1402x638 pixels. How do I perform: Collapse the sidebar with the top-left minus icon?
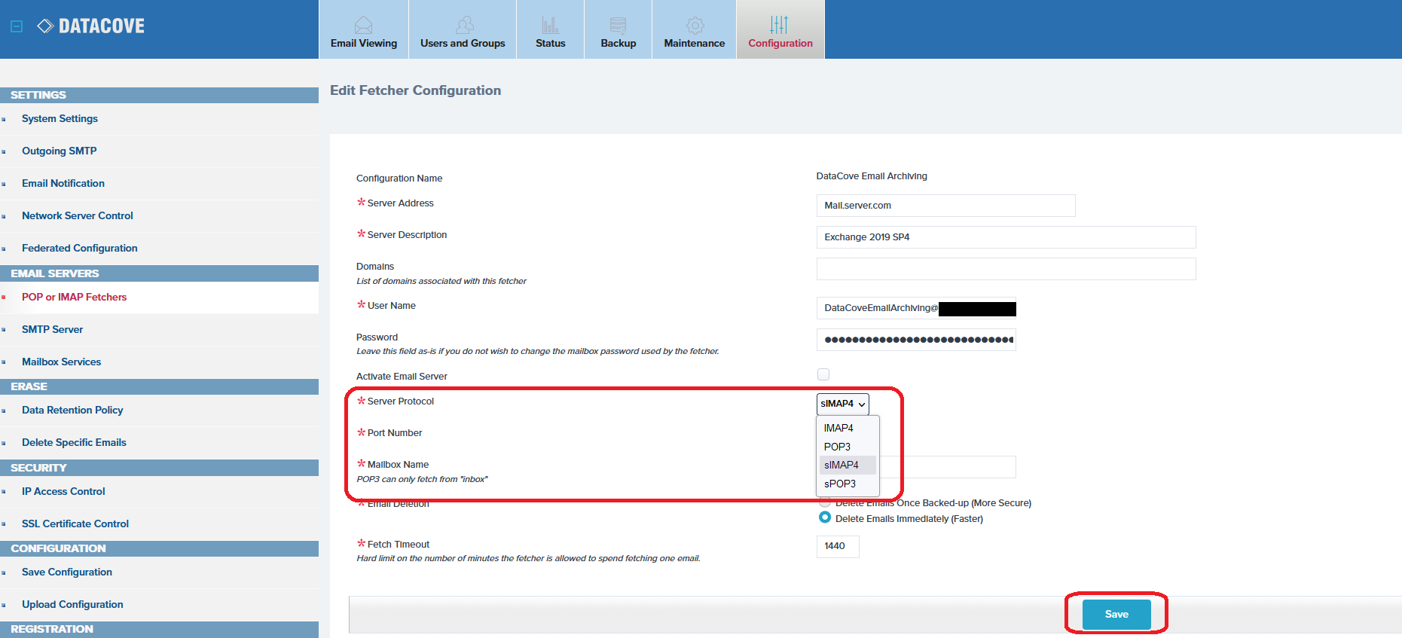(17, 26)
